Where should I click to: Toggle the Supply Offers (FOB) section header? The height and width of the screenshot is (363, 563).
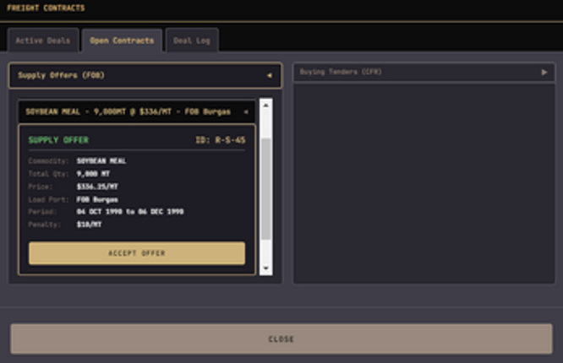135,75
